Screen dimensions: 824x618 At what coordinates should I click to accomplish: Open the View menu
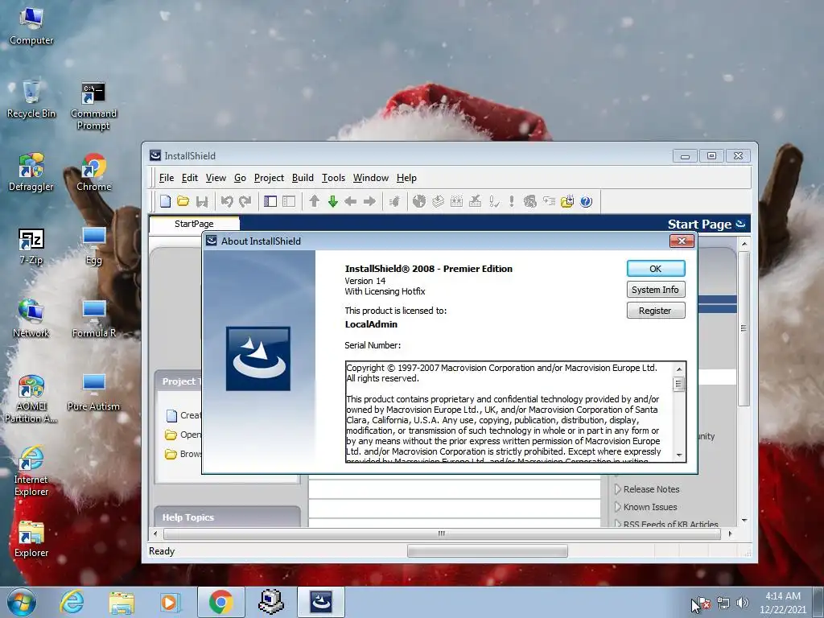(216, 178)
